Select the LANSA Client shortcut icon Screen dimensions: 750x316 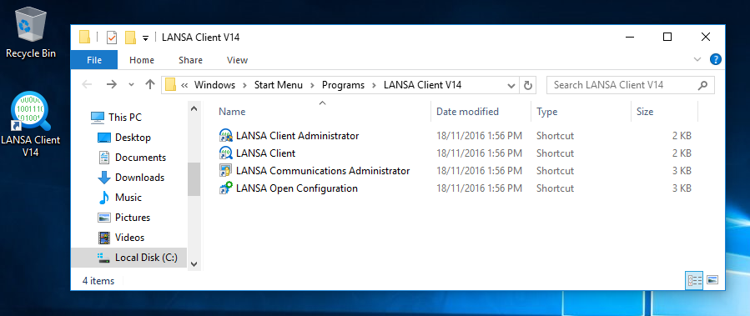tap(225, 153)
